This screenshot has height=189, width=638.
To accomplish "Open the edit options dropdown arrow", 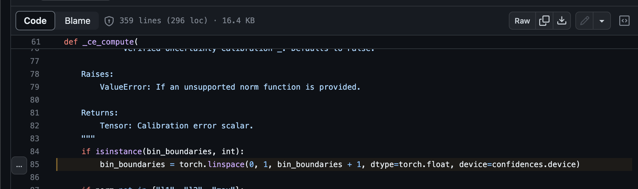I will click(x=602, y=20).
